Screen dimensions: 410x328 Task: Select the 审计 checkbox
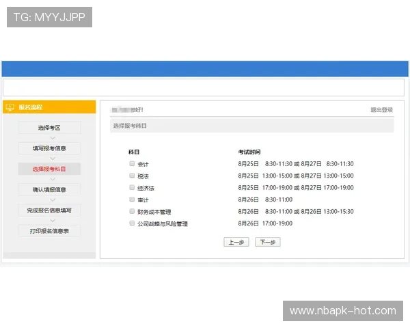tap(132, 200)
